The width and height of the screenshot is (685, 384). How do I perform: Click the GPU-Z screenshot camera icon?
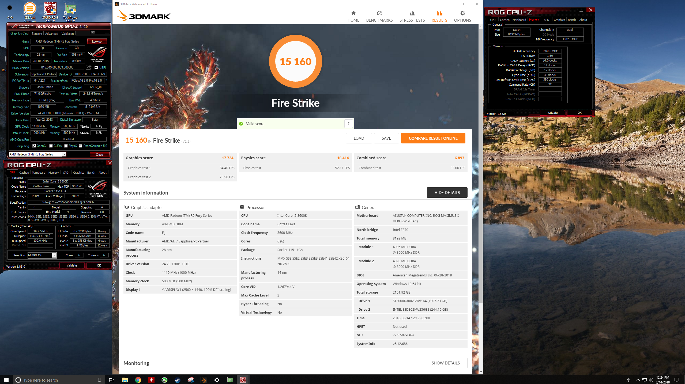93,32
